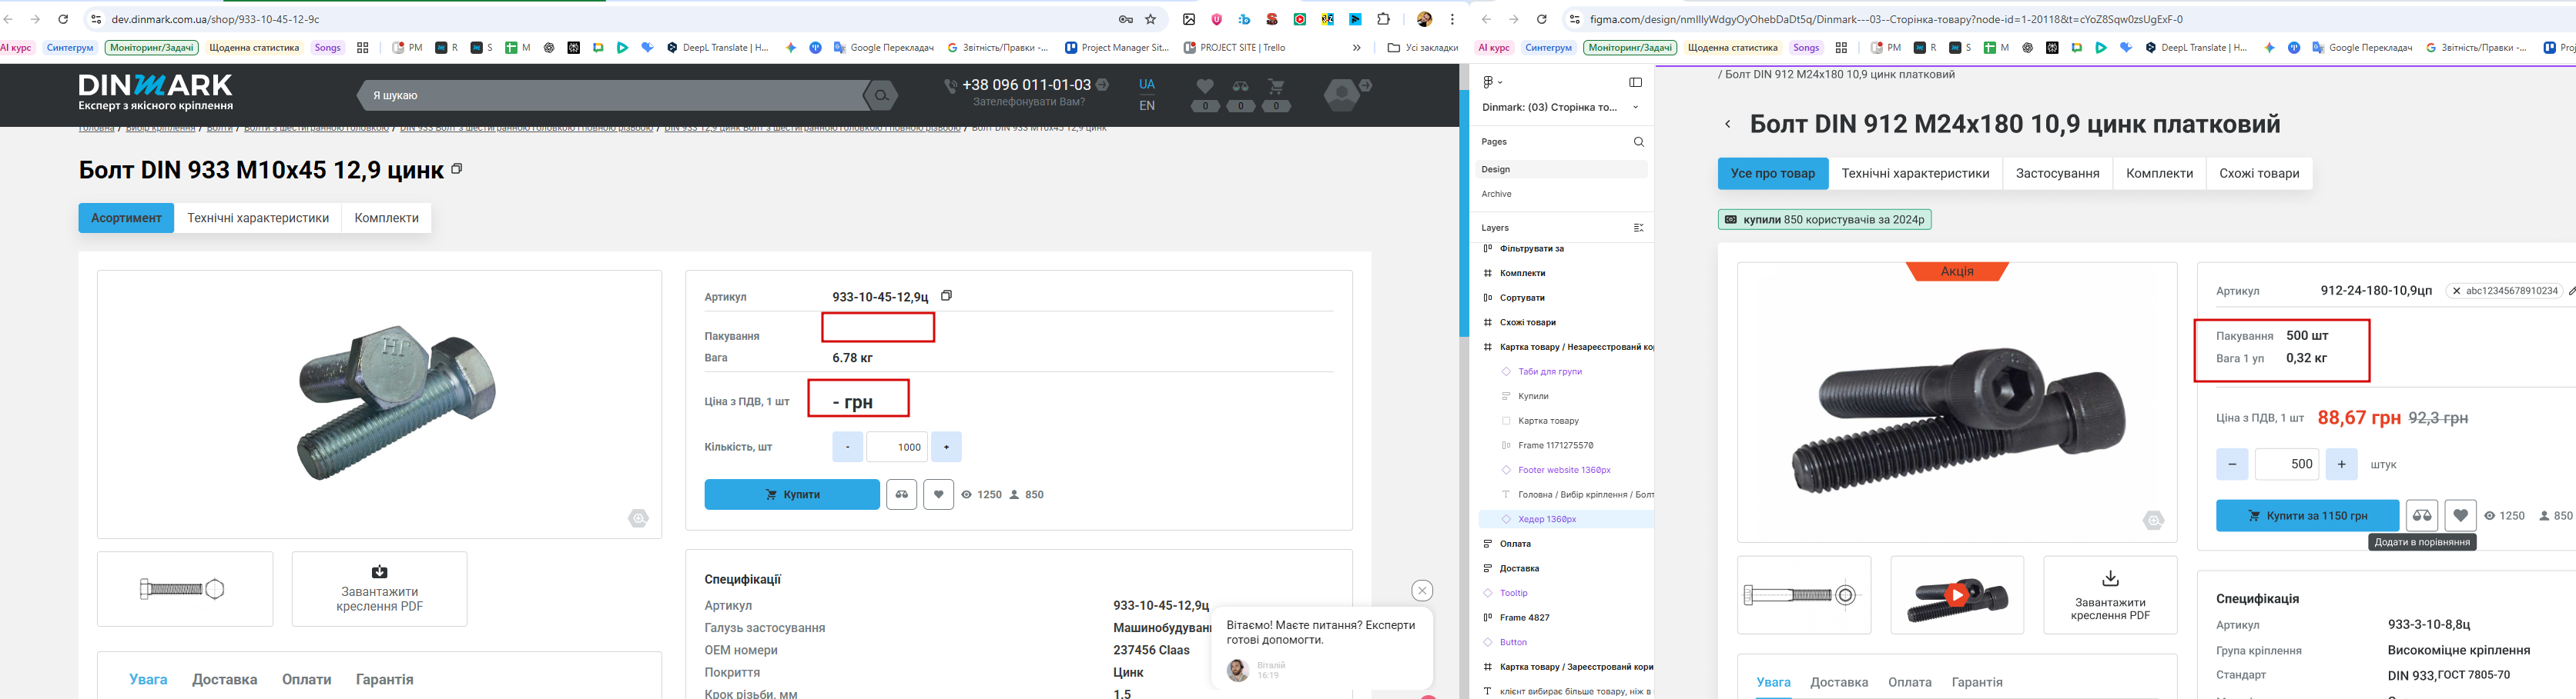The image size is (2576, 699).
Task: Click the quantity field showing 1000
Action: 896,448
